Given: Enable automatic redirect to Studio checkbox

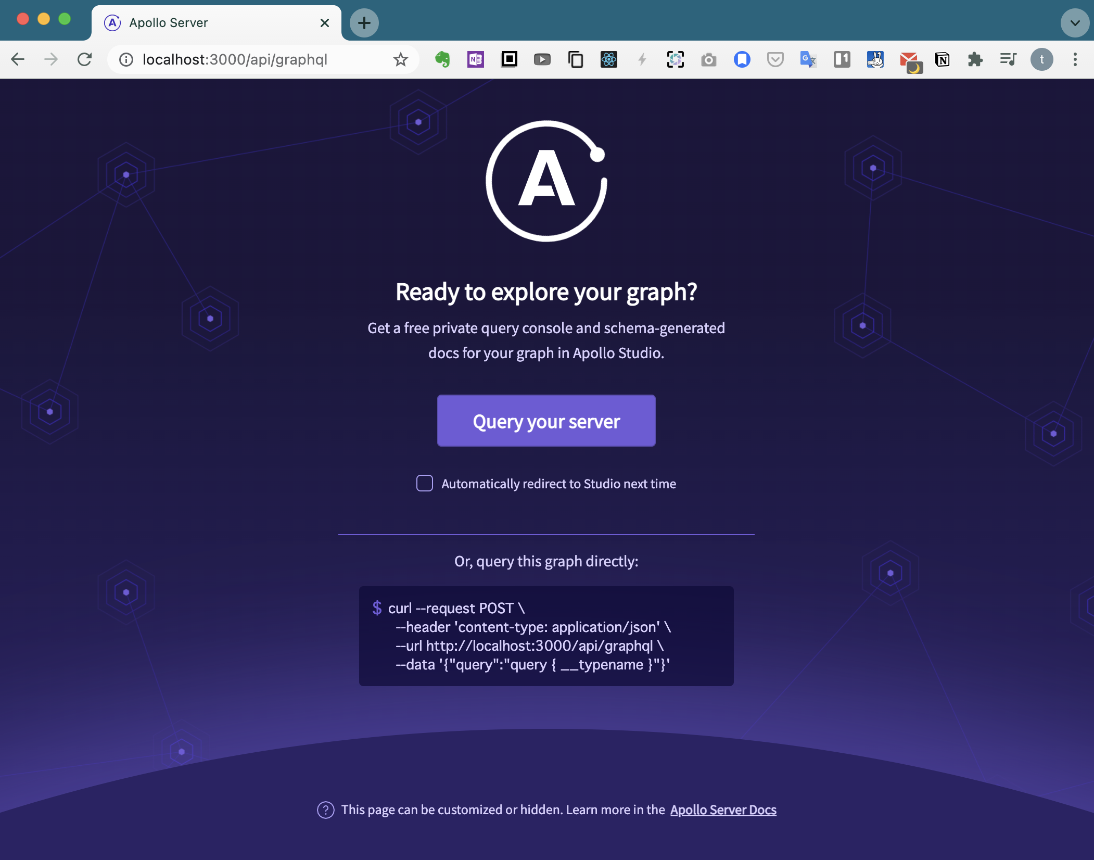Looking at the screenshot, I should pyautogui.click(x=425, y=483).
